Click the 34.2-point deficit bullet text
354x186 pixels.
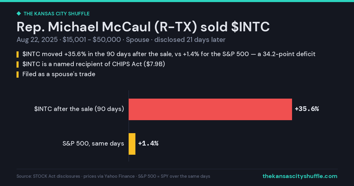tap(169, 54)
